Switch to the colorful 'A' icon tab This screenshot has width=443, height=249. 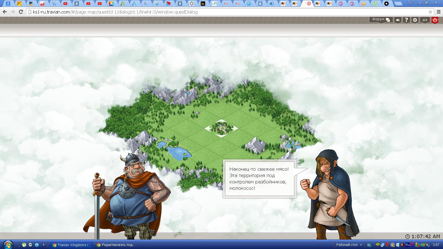[111, 4]
